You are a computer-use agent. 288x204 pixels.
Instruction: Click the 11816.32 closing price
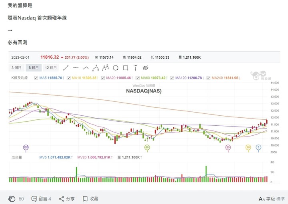tap(50, 57)
